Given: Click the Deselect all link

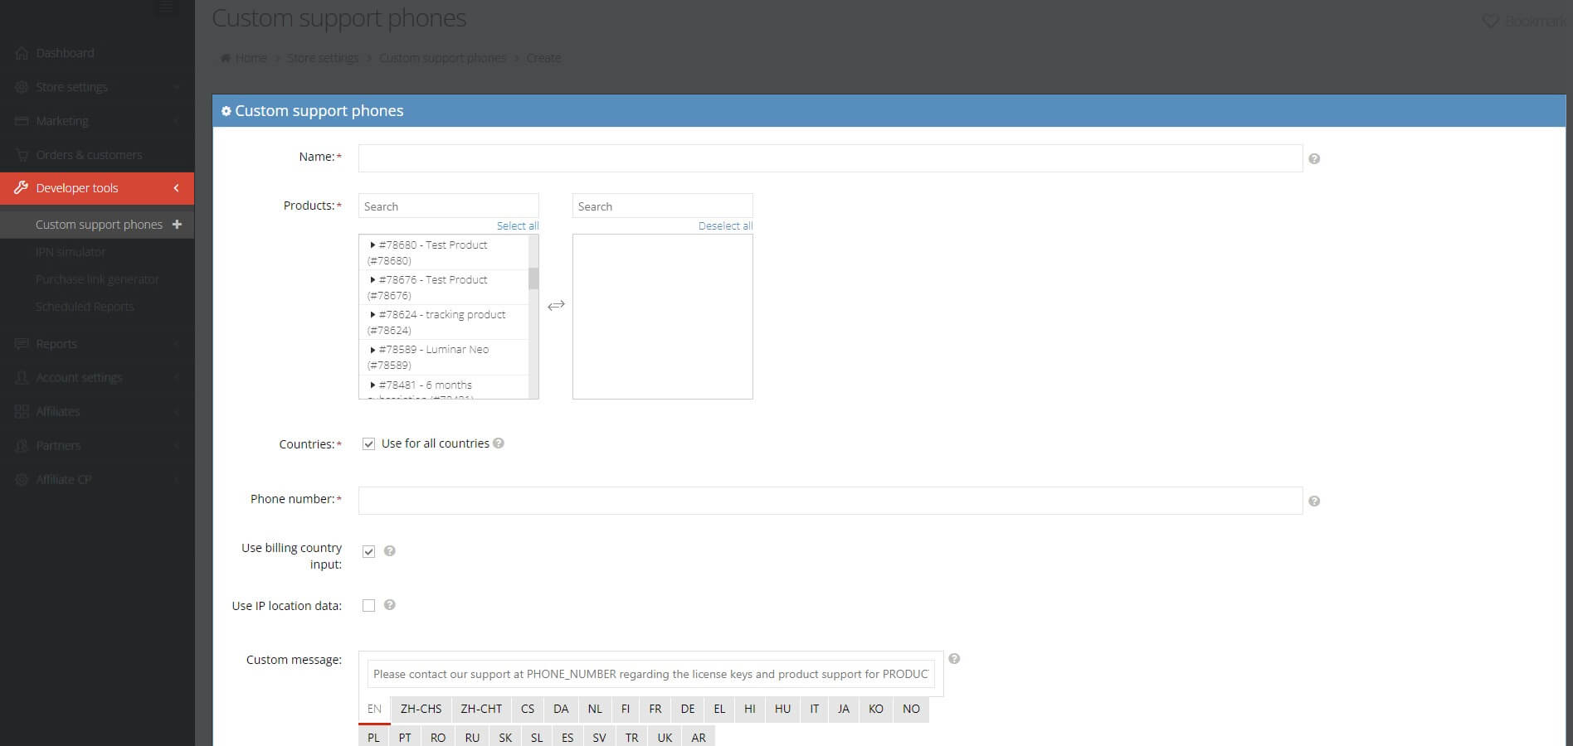Looking at the screenshot, I should pos(724,225).
